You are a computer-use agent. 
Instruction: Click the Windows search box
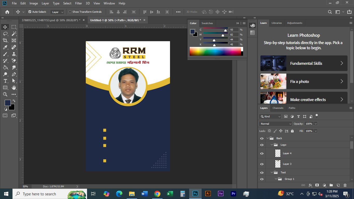[x=50, y=194]
